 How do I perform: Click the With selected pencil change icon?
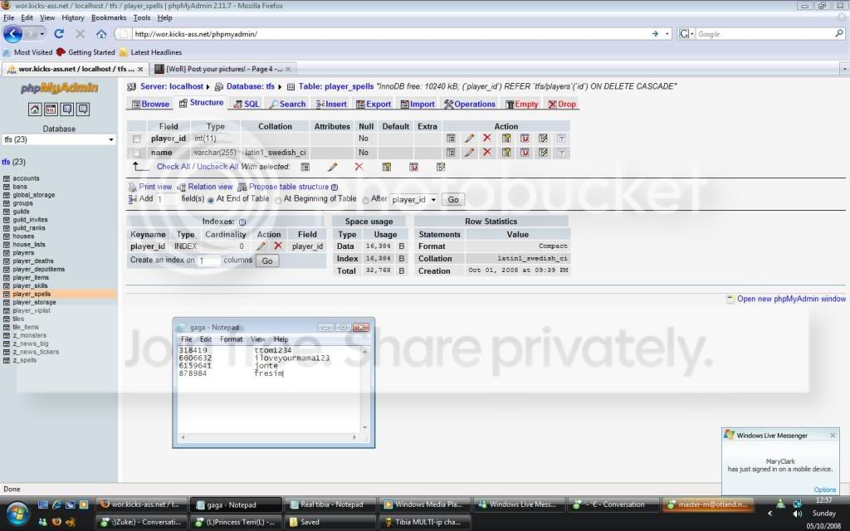[332, 167]
